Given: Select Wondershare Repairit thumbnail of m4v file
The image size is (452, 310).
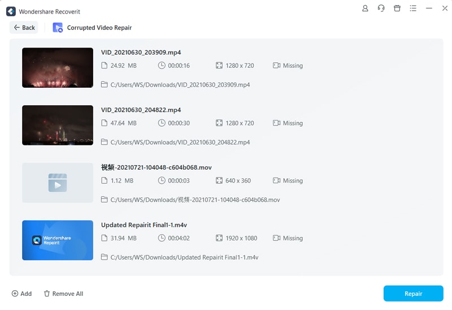Looking at the screenshot, I should 58,240.
